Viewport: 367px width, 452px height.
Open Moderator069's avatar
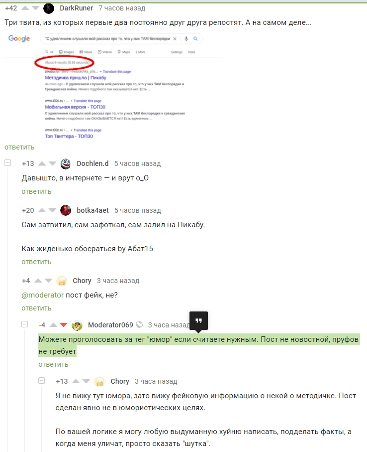point(77,325)
